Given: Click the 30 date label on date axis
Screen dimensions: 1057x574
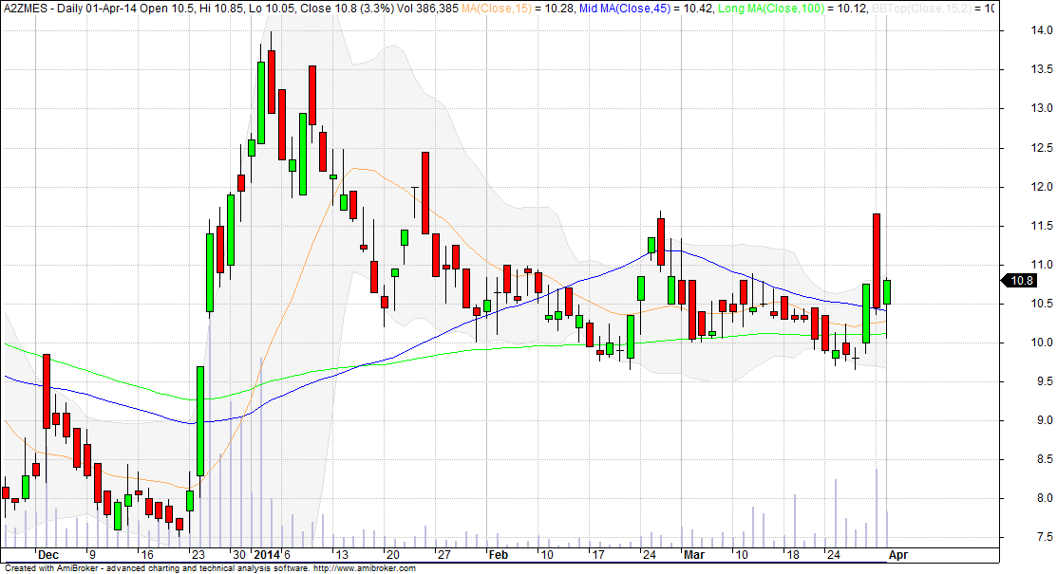Looking at the screenshot, I should [x=239, y=555].
